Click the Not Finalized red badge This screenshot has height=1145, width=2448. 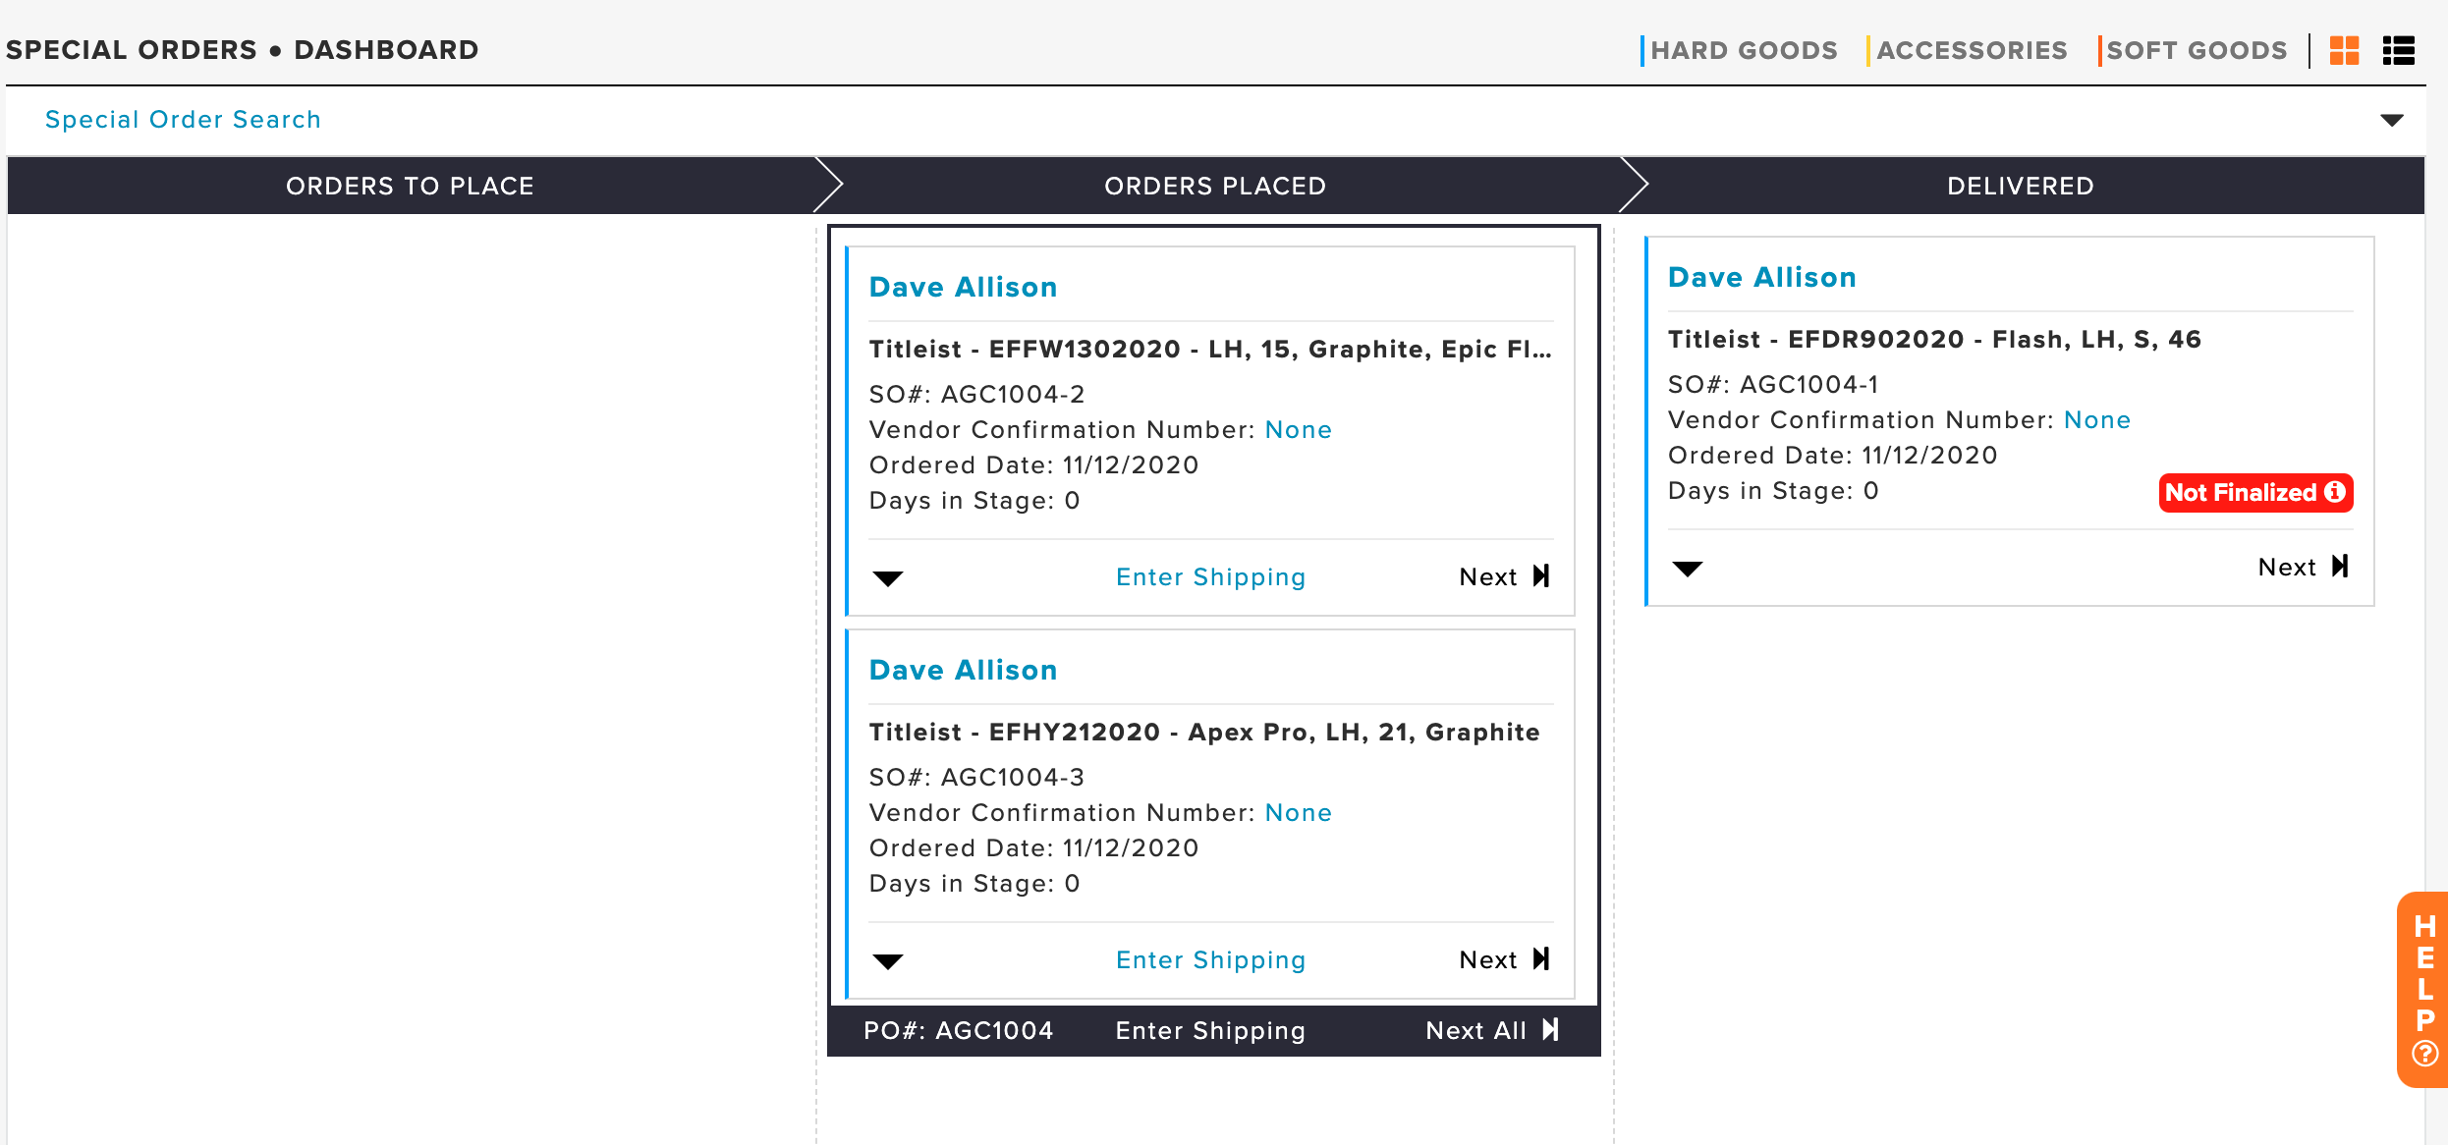pyautogui.click(x=2255, y=492)
